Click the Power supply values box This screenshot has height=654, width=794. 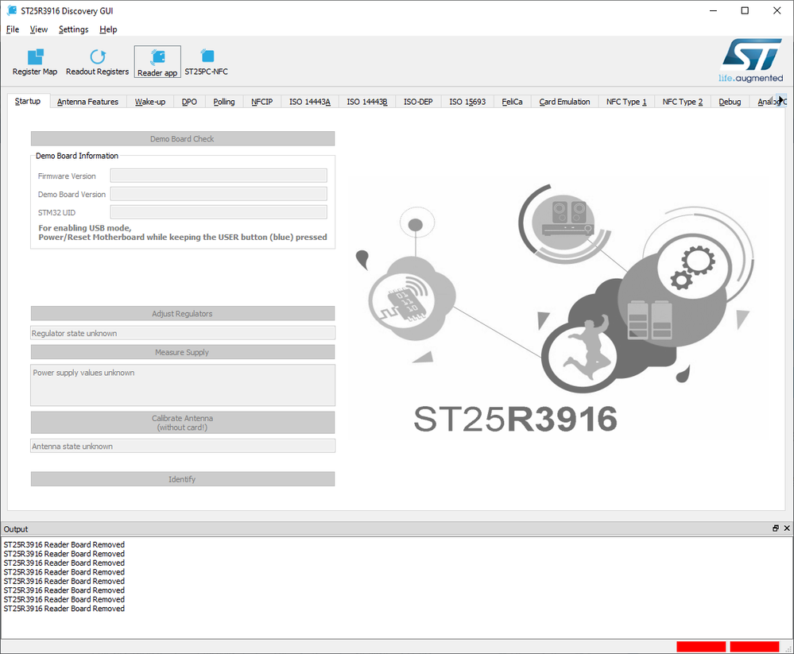183,385
